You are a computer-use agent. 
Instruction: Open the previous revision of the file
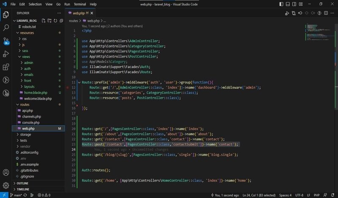[300, 13]
